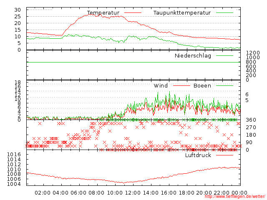Screen dimensions: 267x200
Task: Click the Wind legend label
Action: pos(161,85)
